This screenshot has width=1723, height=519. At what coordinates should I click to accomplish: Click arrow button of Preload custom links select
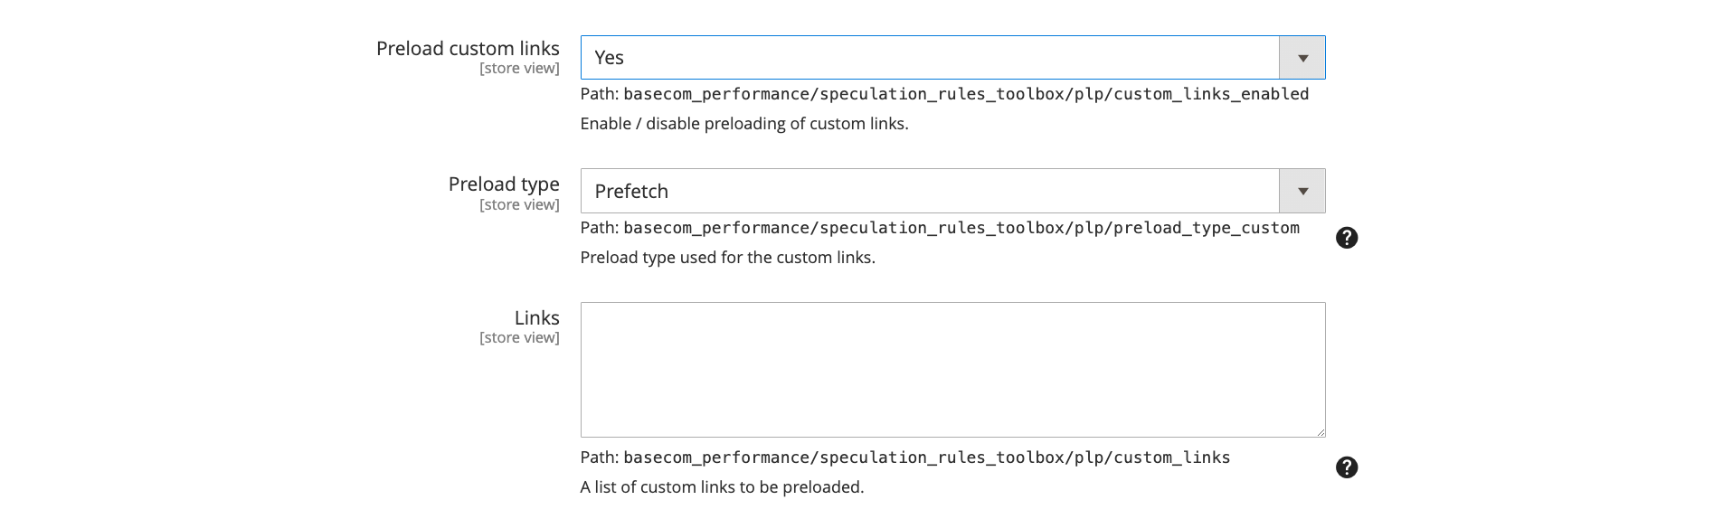1302,58
